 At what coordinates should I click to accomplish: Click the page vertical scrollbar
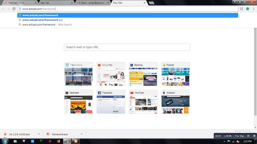tap(255, 72)
